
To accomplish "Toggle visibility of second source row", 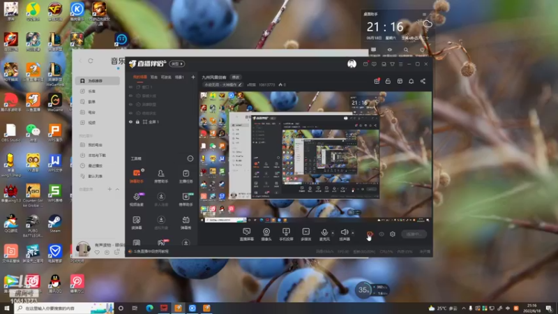I will pos(130,96).
